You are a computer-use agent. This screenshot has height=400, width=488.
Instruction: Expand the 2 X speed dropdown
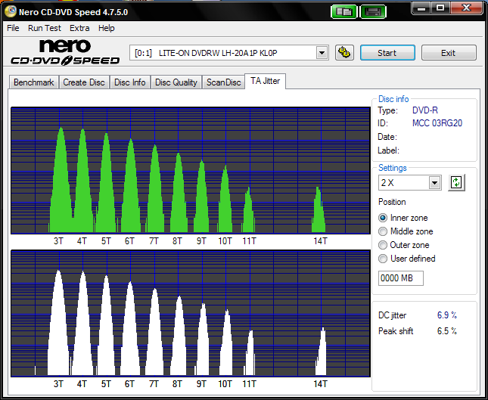[434, 183]
